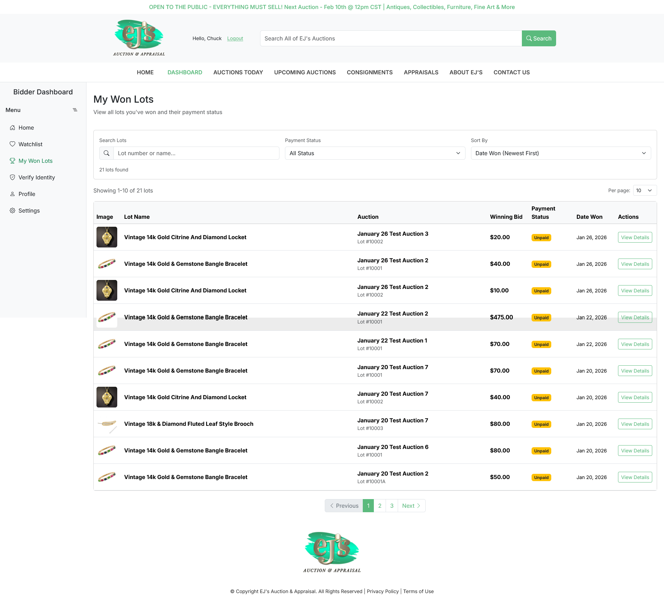The width and height of the screenshot is (664, 600).
Task: Open the Payment Status dropdown
Action: point(375,153)
